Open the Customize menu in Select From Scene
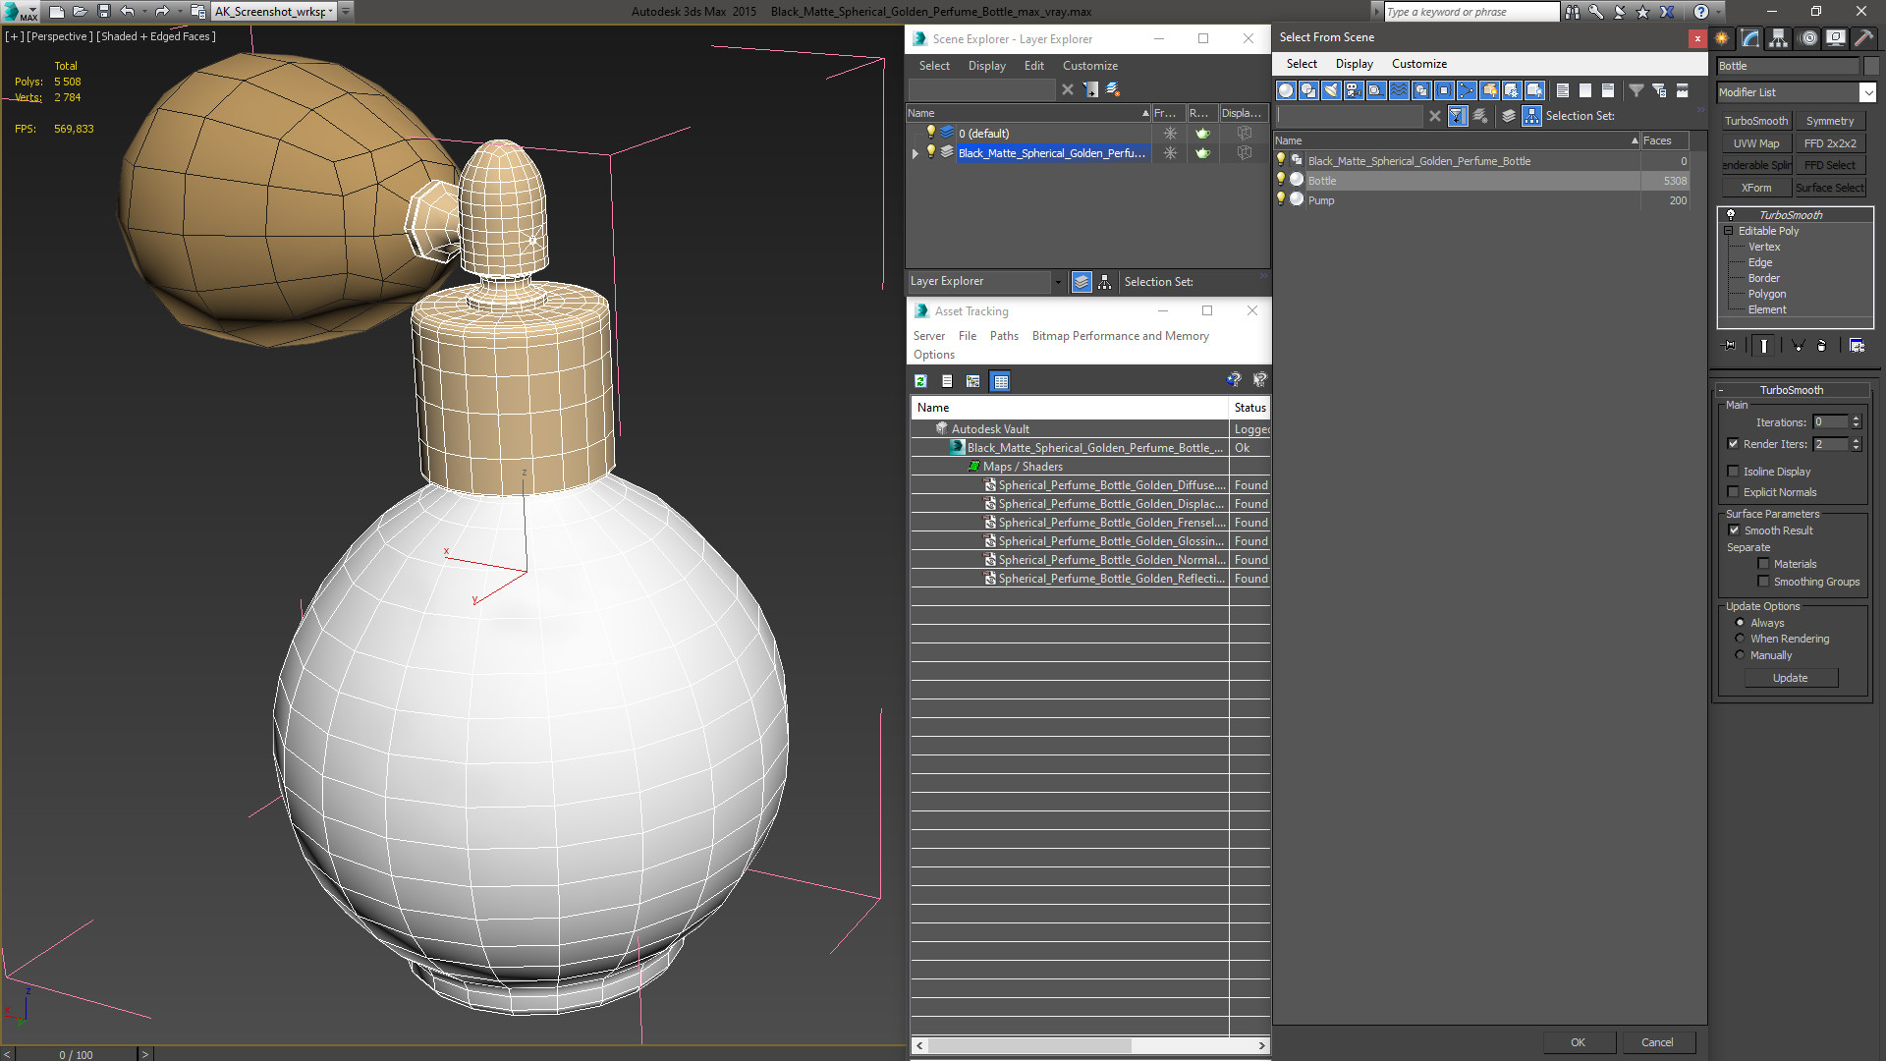This screenshot has height=1061, width=1886. [x=1418, y=64]
